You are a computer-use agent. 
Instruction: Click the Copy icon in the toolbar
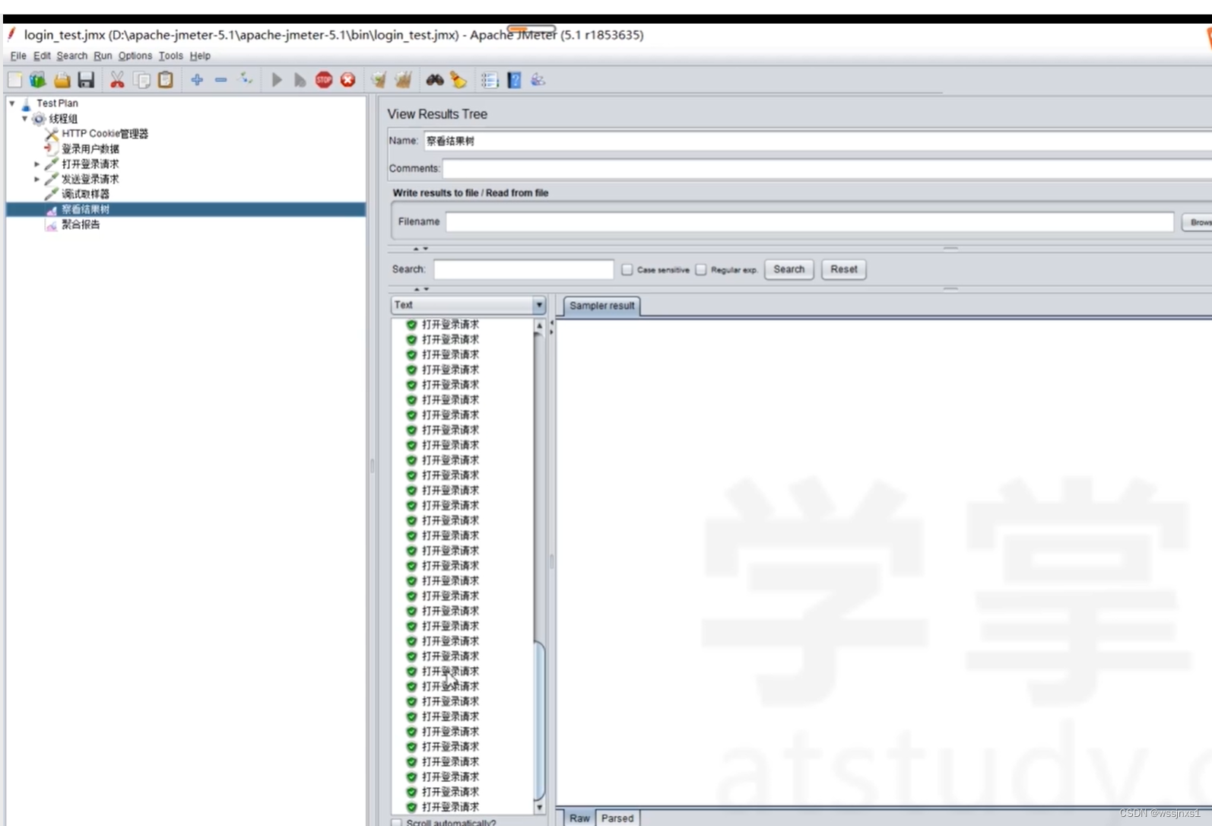point(141,80)
